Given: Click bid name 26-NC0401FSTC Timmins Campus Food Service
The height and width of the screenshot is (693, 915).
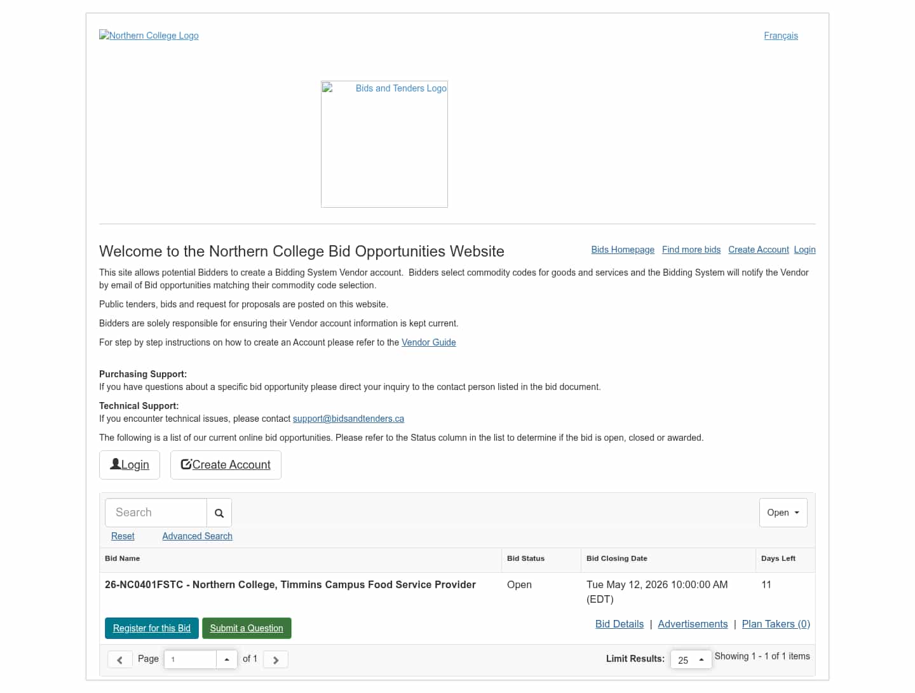Looking at the screenshot, I should coord(290,584).
